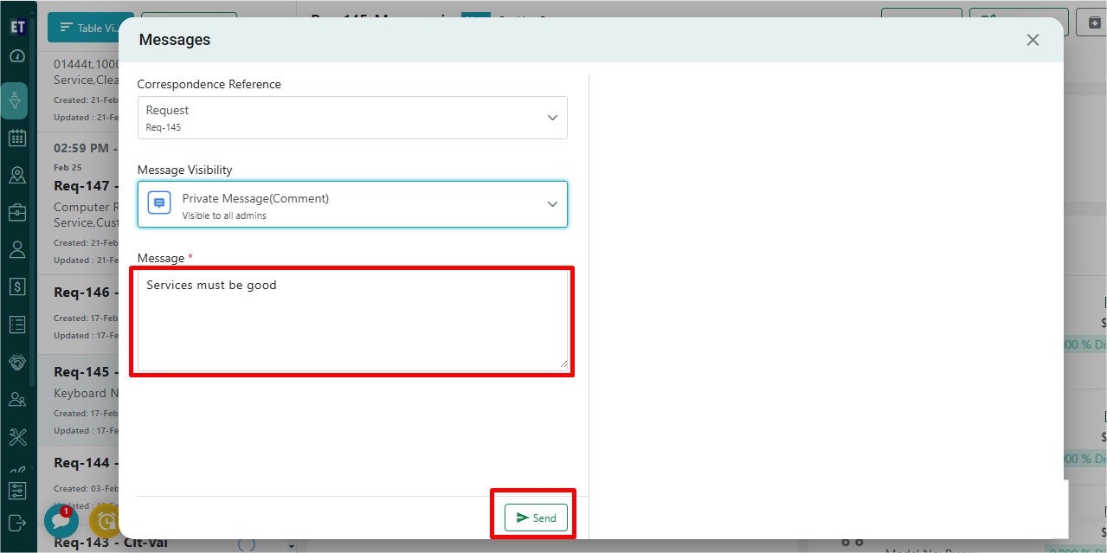Open the calendar icon in the sidebar

pyautogui.click(x=17, y=138)
